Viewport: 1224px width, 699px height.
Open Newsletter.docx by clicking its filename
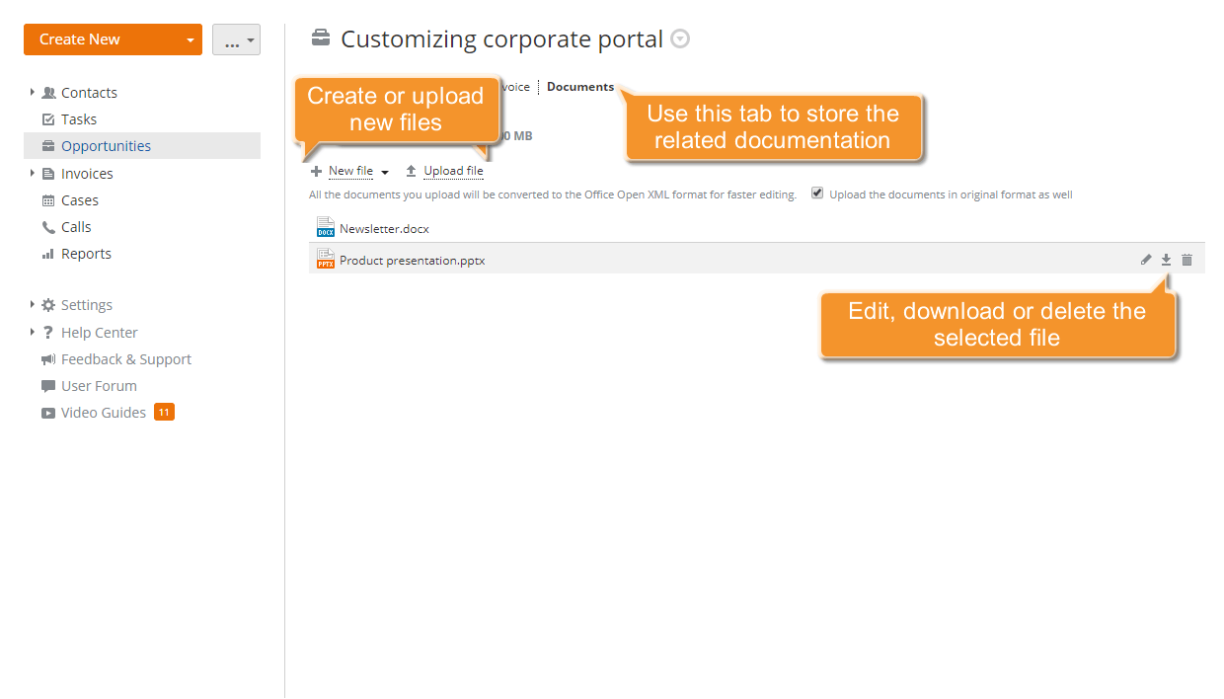tap(384, 227)
